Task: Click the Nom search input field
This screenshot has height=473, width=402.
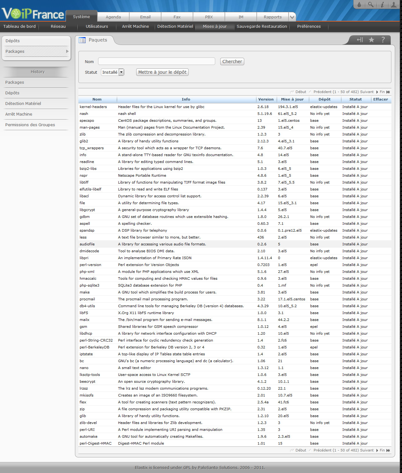Action: click(x=156, y=62)
